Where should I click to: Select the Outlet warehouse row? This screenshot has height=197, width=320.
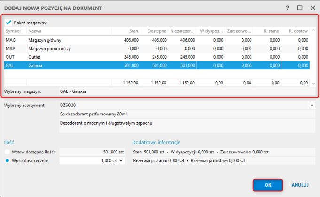coord(157,57)
